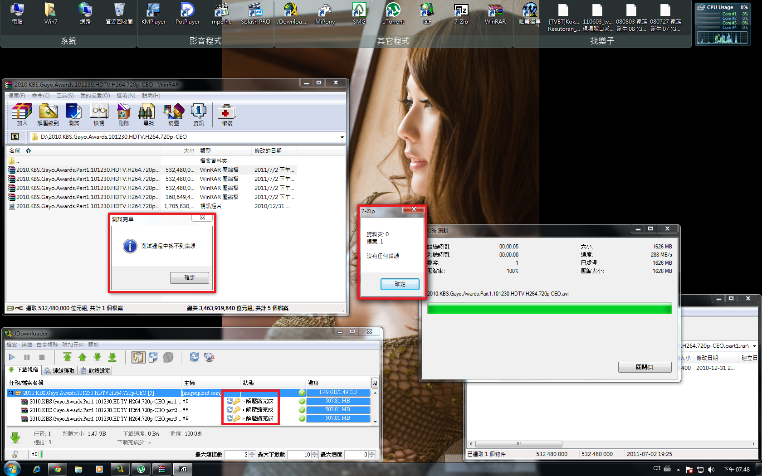Open WinRAR Commands (命令) menu
762x476 pixels.
pyautogui.click(x=40, y=96)
